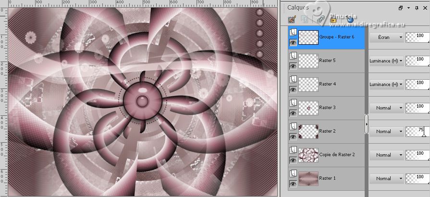Close the Calques panel

(425, 8)
